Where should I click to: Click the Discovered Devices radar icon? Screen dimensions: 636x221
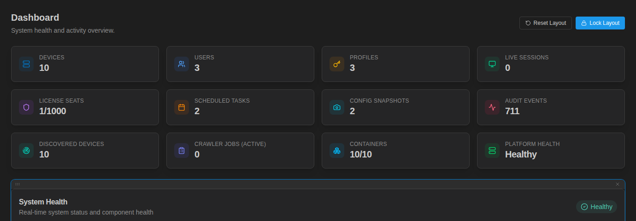[x=26, y=151]
